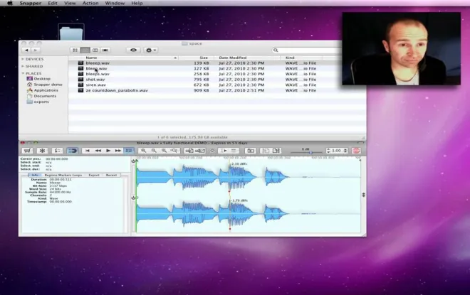Open the Recent tab
Viewport: 470px width, 295px height.
(x=111, y=175)
